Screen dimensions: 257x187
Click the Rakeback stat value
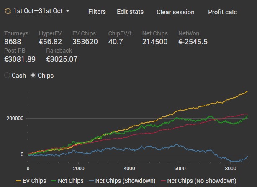tap(62, 59)
